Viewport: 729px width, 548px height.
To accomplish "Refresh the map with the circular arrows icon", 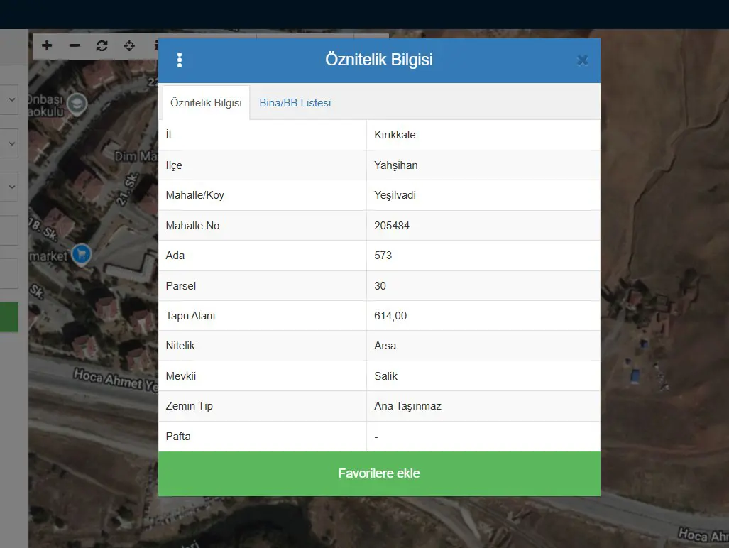I will pos(102,45).
